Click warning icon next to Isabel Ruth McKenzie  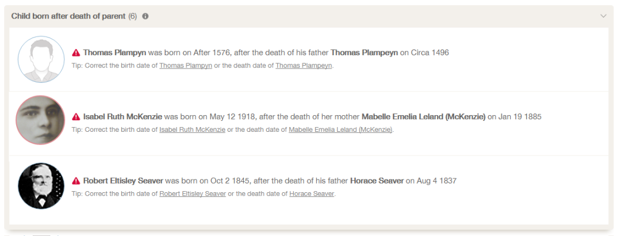pos(76,117)
